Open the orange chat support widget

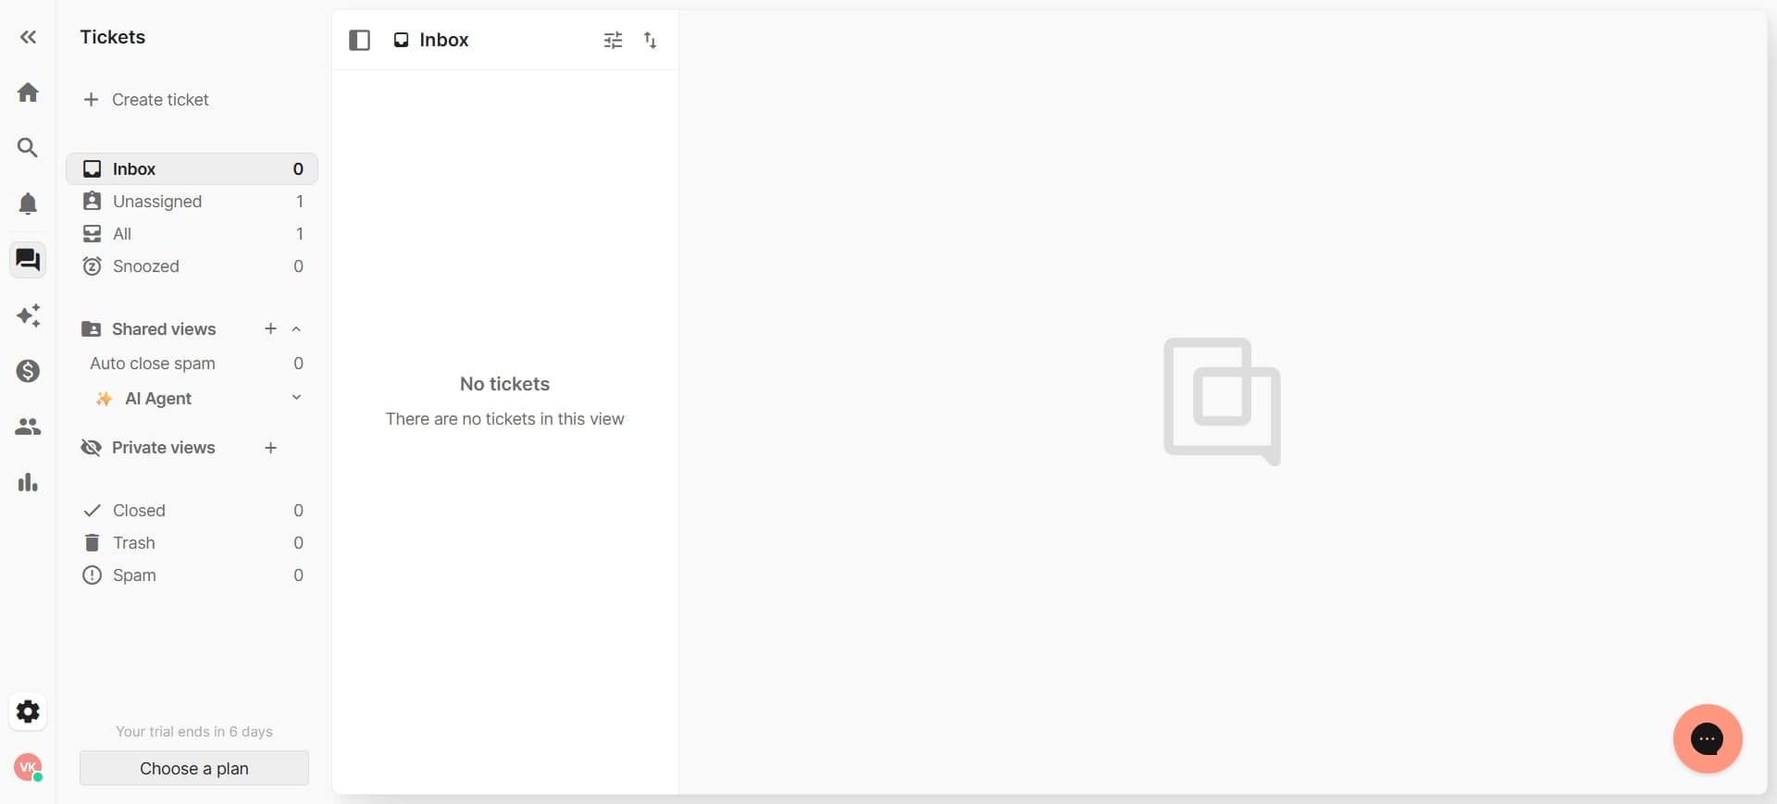coord(1708,738)
